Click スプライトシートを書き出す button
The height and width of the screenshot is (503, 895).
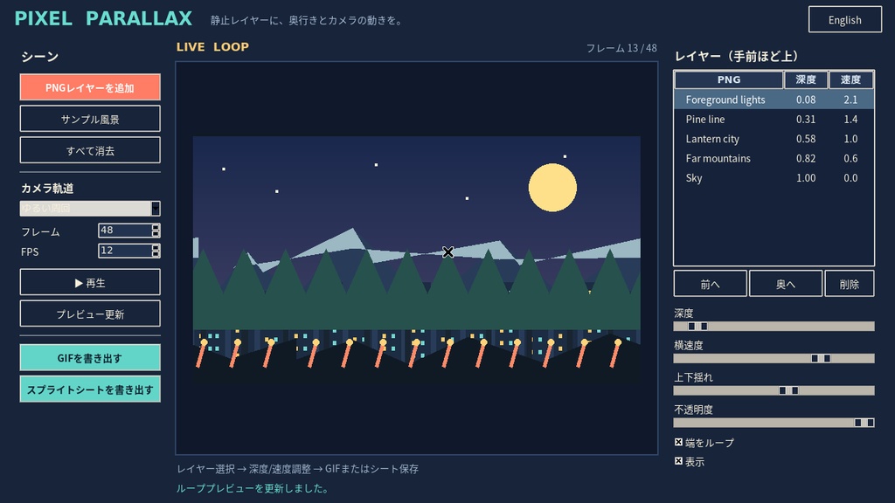90,389
